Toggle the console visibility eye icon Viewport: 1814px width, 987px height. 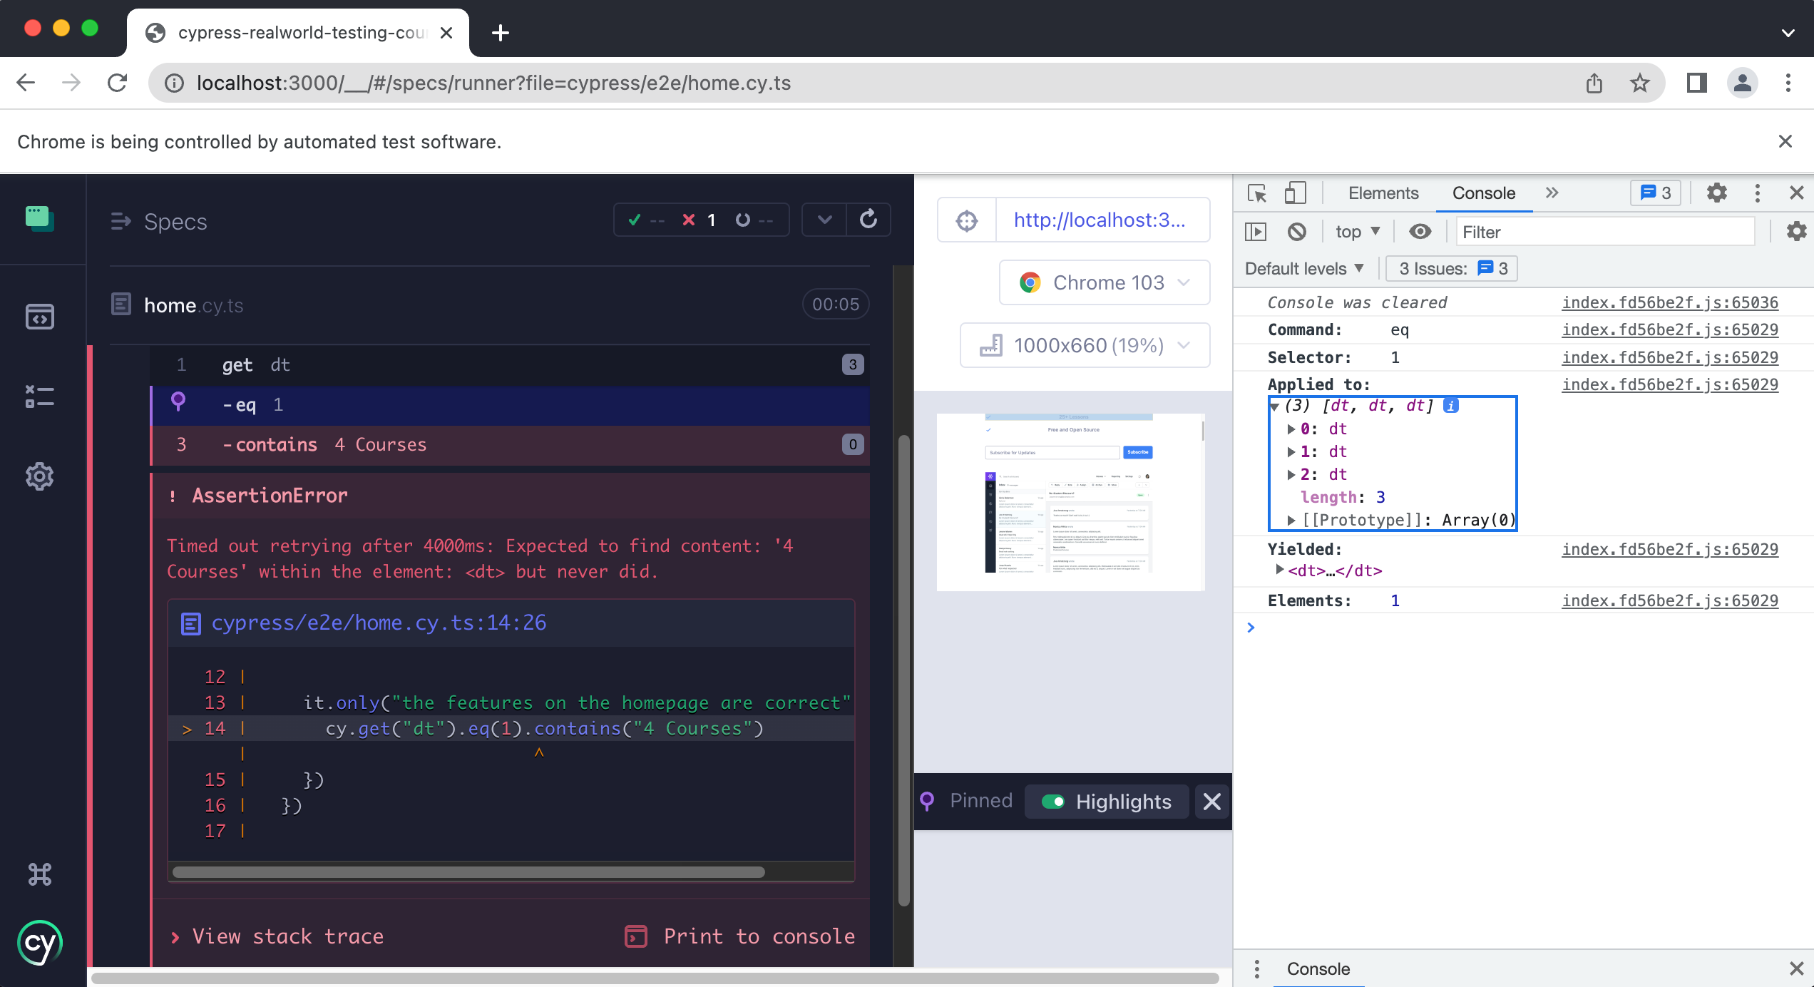[1418, 231]
